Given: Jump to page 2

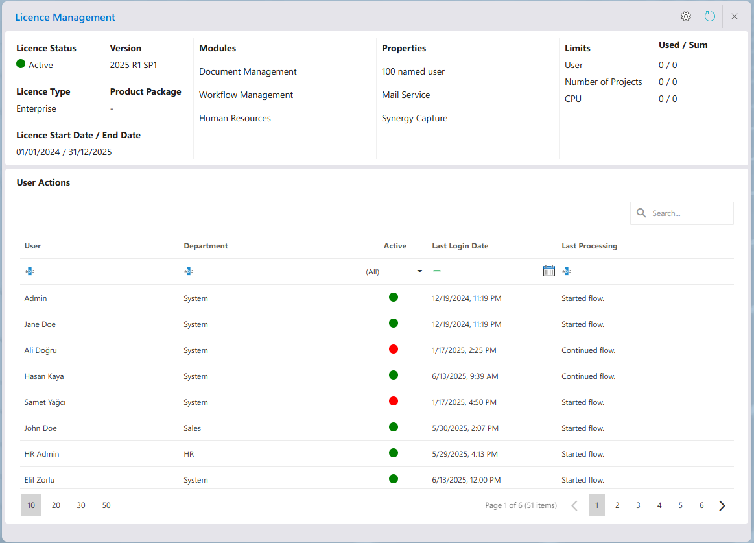Looking at the screenshot, I should coord(617,505).
